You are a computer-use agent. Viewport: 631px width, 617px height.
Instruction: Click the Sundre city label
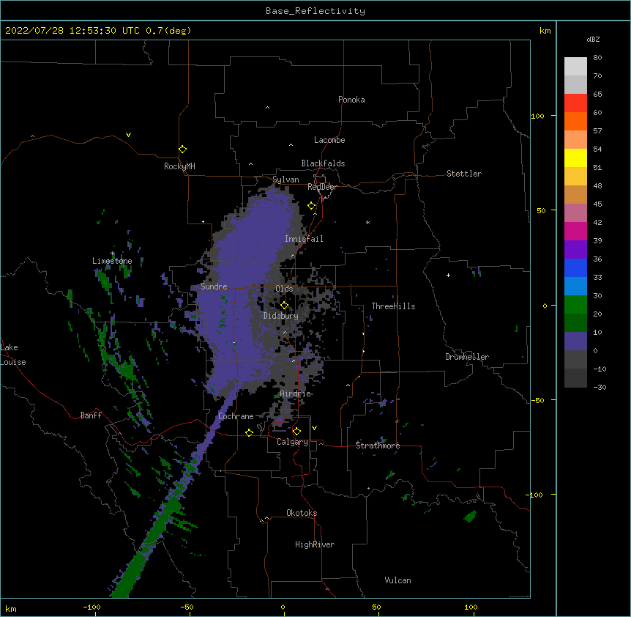[214, 287]
